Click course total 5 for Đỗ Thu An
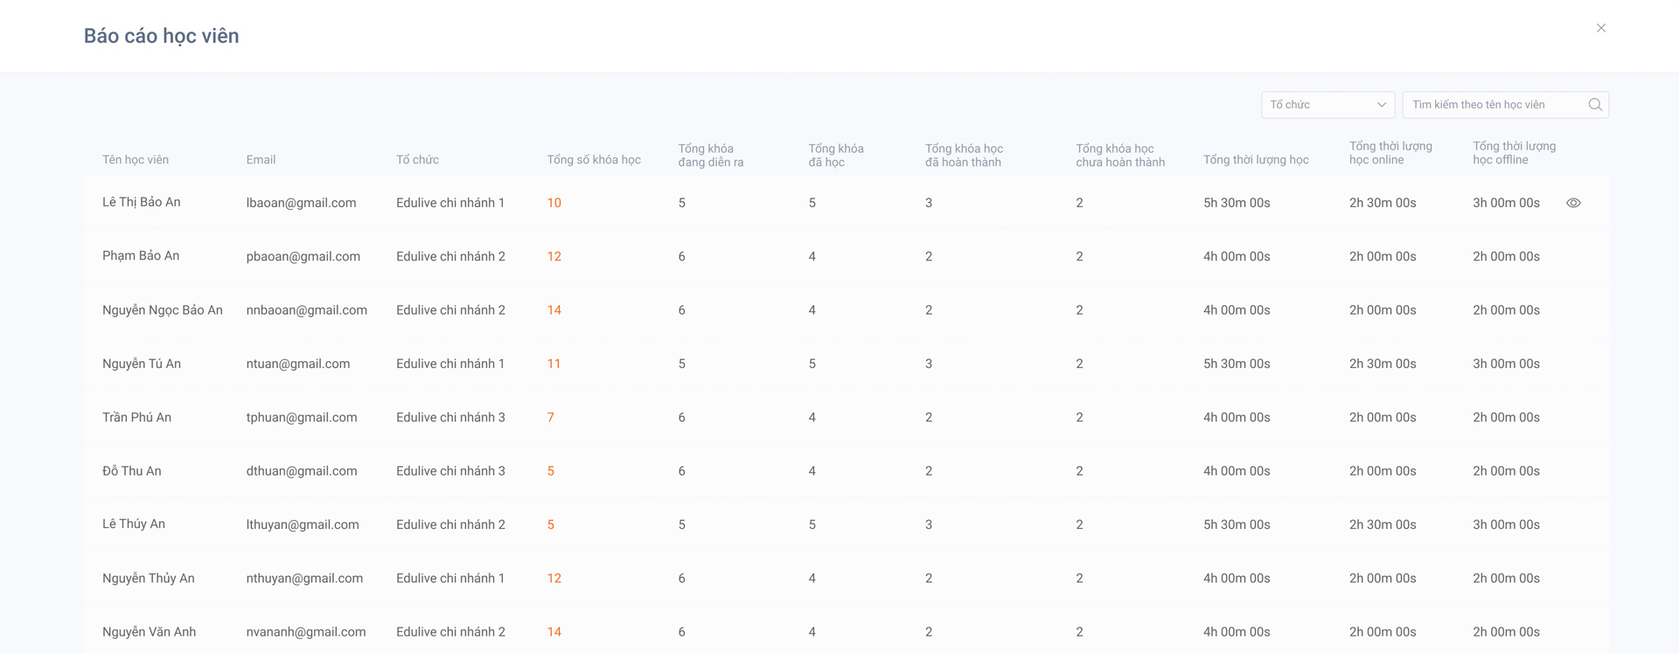Image resolution: width=1679 pixels, height=653 pixels. point(550,471)
